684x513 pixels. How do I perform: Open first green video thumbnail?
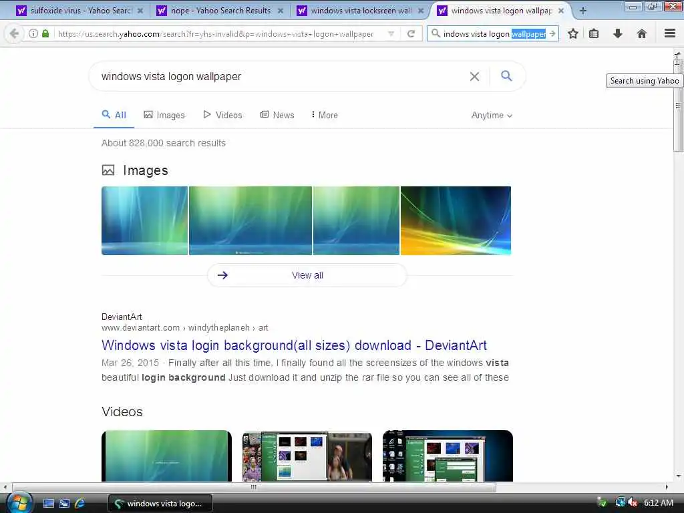point(166,456)
